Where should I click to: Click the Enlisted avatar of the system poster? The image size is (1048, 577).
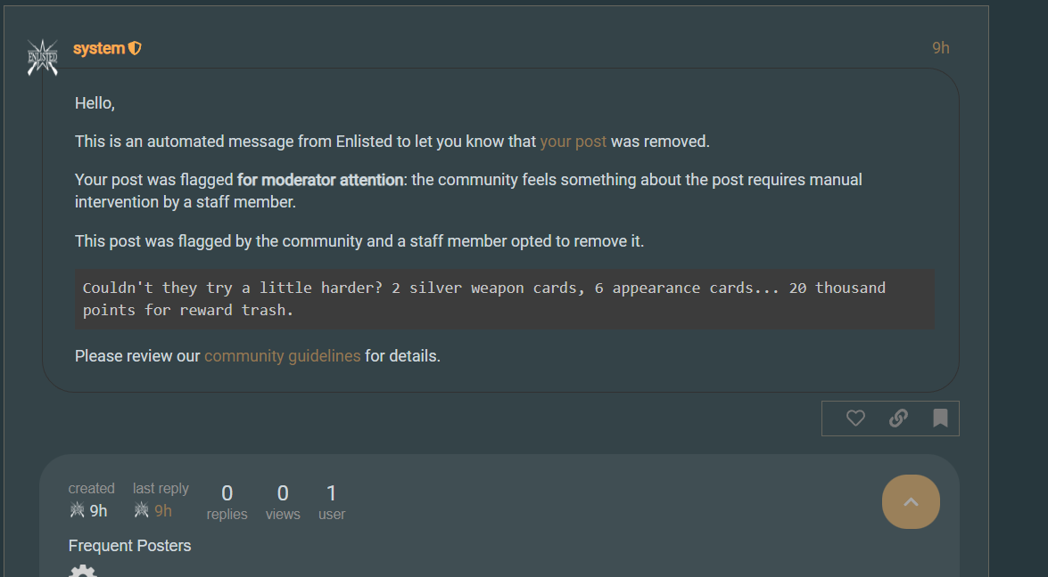pos(42,56)
